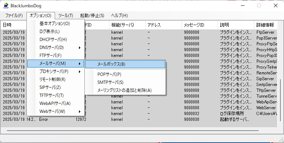This screenshot has width=284, height=143.
Task: Choose メーリングリストの追加と削除(A)
Action: 125,90
